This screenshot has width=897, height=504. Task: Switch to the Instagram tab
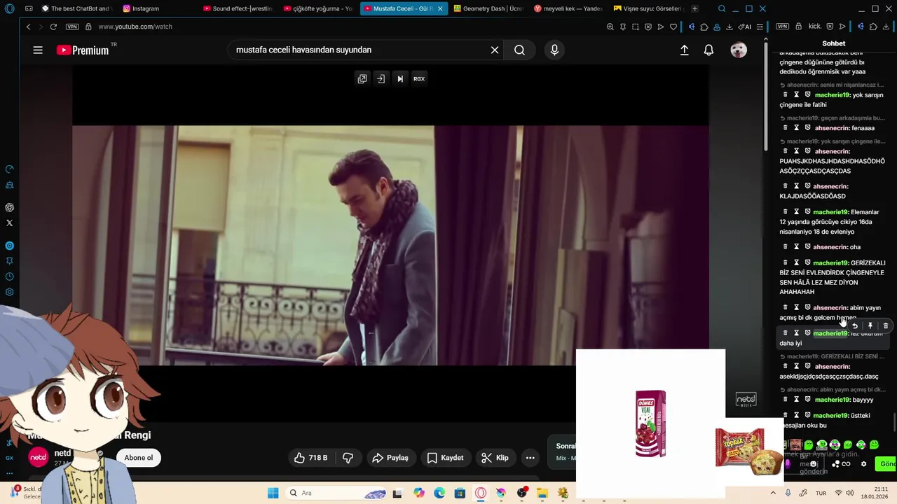pos(158,8)
